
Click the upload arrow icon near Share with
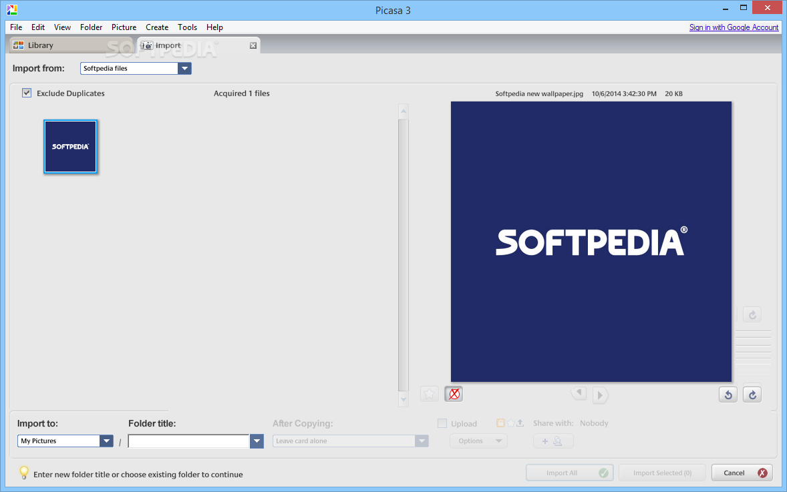(x=520, y=423)
